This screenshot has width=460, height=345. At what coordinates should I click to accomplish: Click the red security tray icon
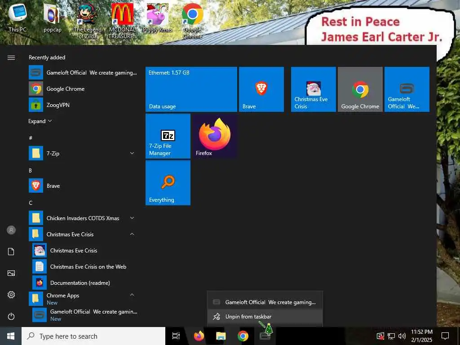coord(380,336)
